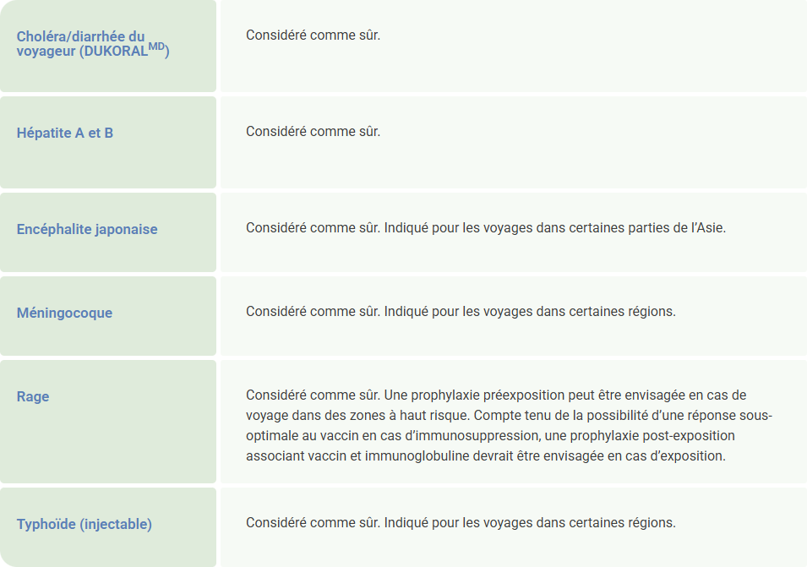Select the Méningocoque row label

pyautogui.click(x=64, y=313)
